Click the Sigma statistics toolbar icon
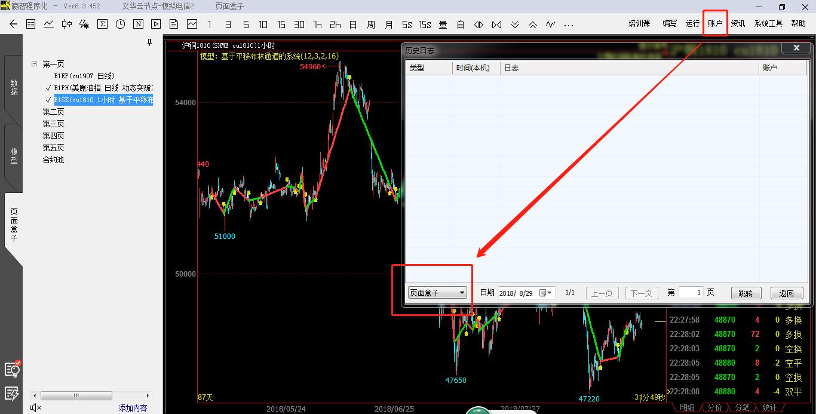The height and width of the screenshot is (414, 816). pos(102,24)
